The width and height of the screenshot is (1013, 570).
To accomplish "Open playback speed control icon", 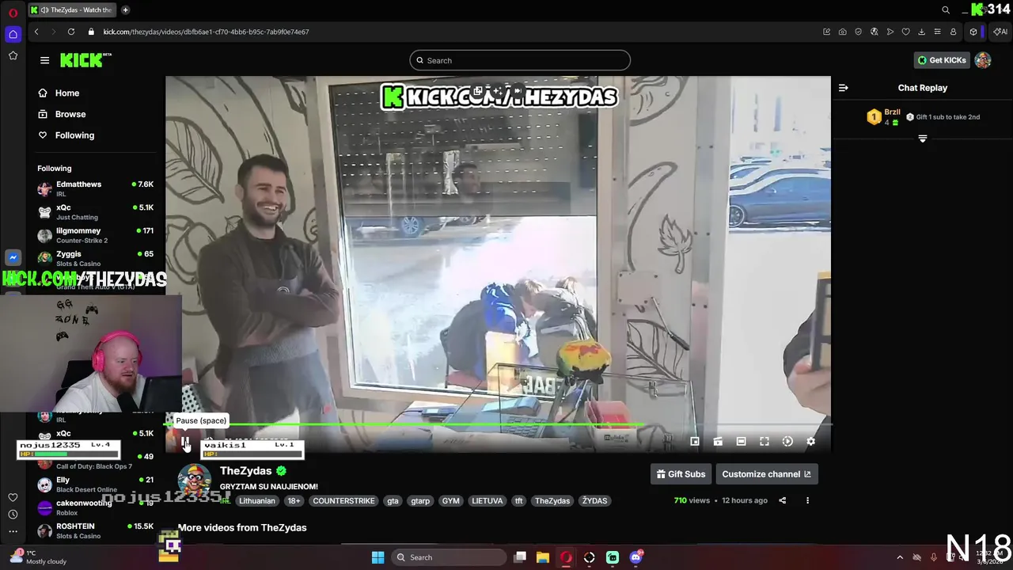I will coord(787,442).
